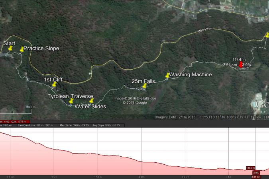
Task: Click the Washing Machine pushpin
Action: click(167, 75)
